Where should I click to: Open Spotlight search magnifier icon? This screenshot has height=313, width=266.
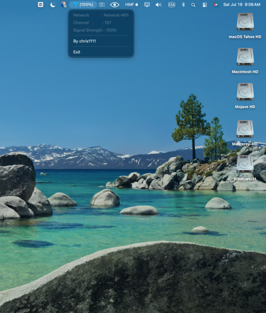point(193,5)
